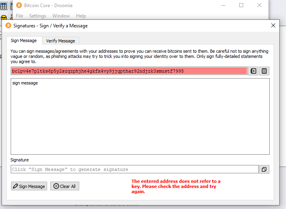Click the Bitcoin Core window logo icon
The width and height of the screenshot is (286, 209).
[19, 5]
